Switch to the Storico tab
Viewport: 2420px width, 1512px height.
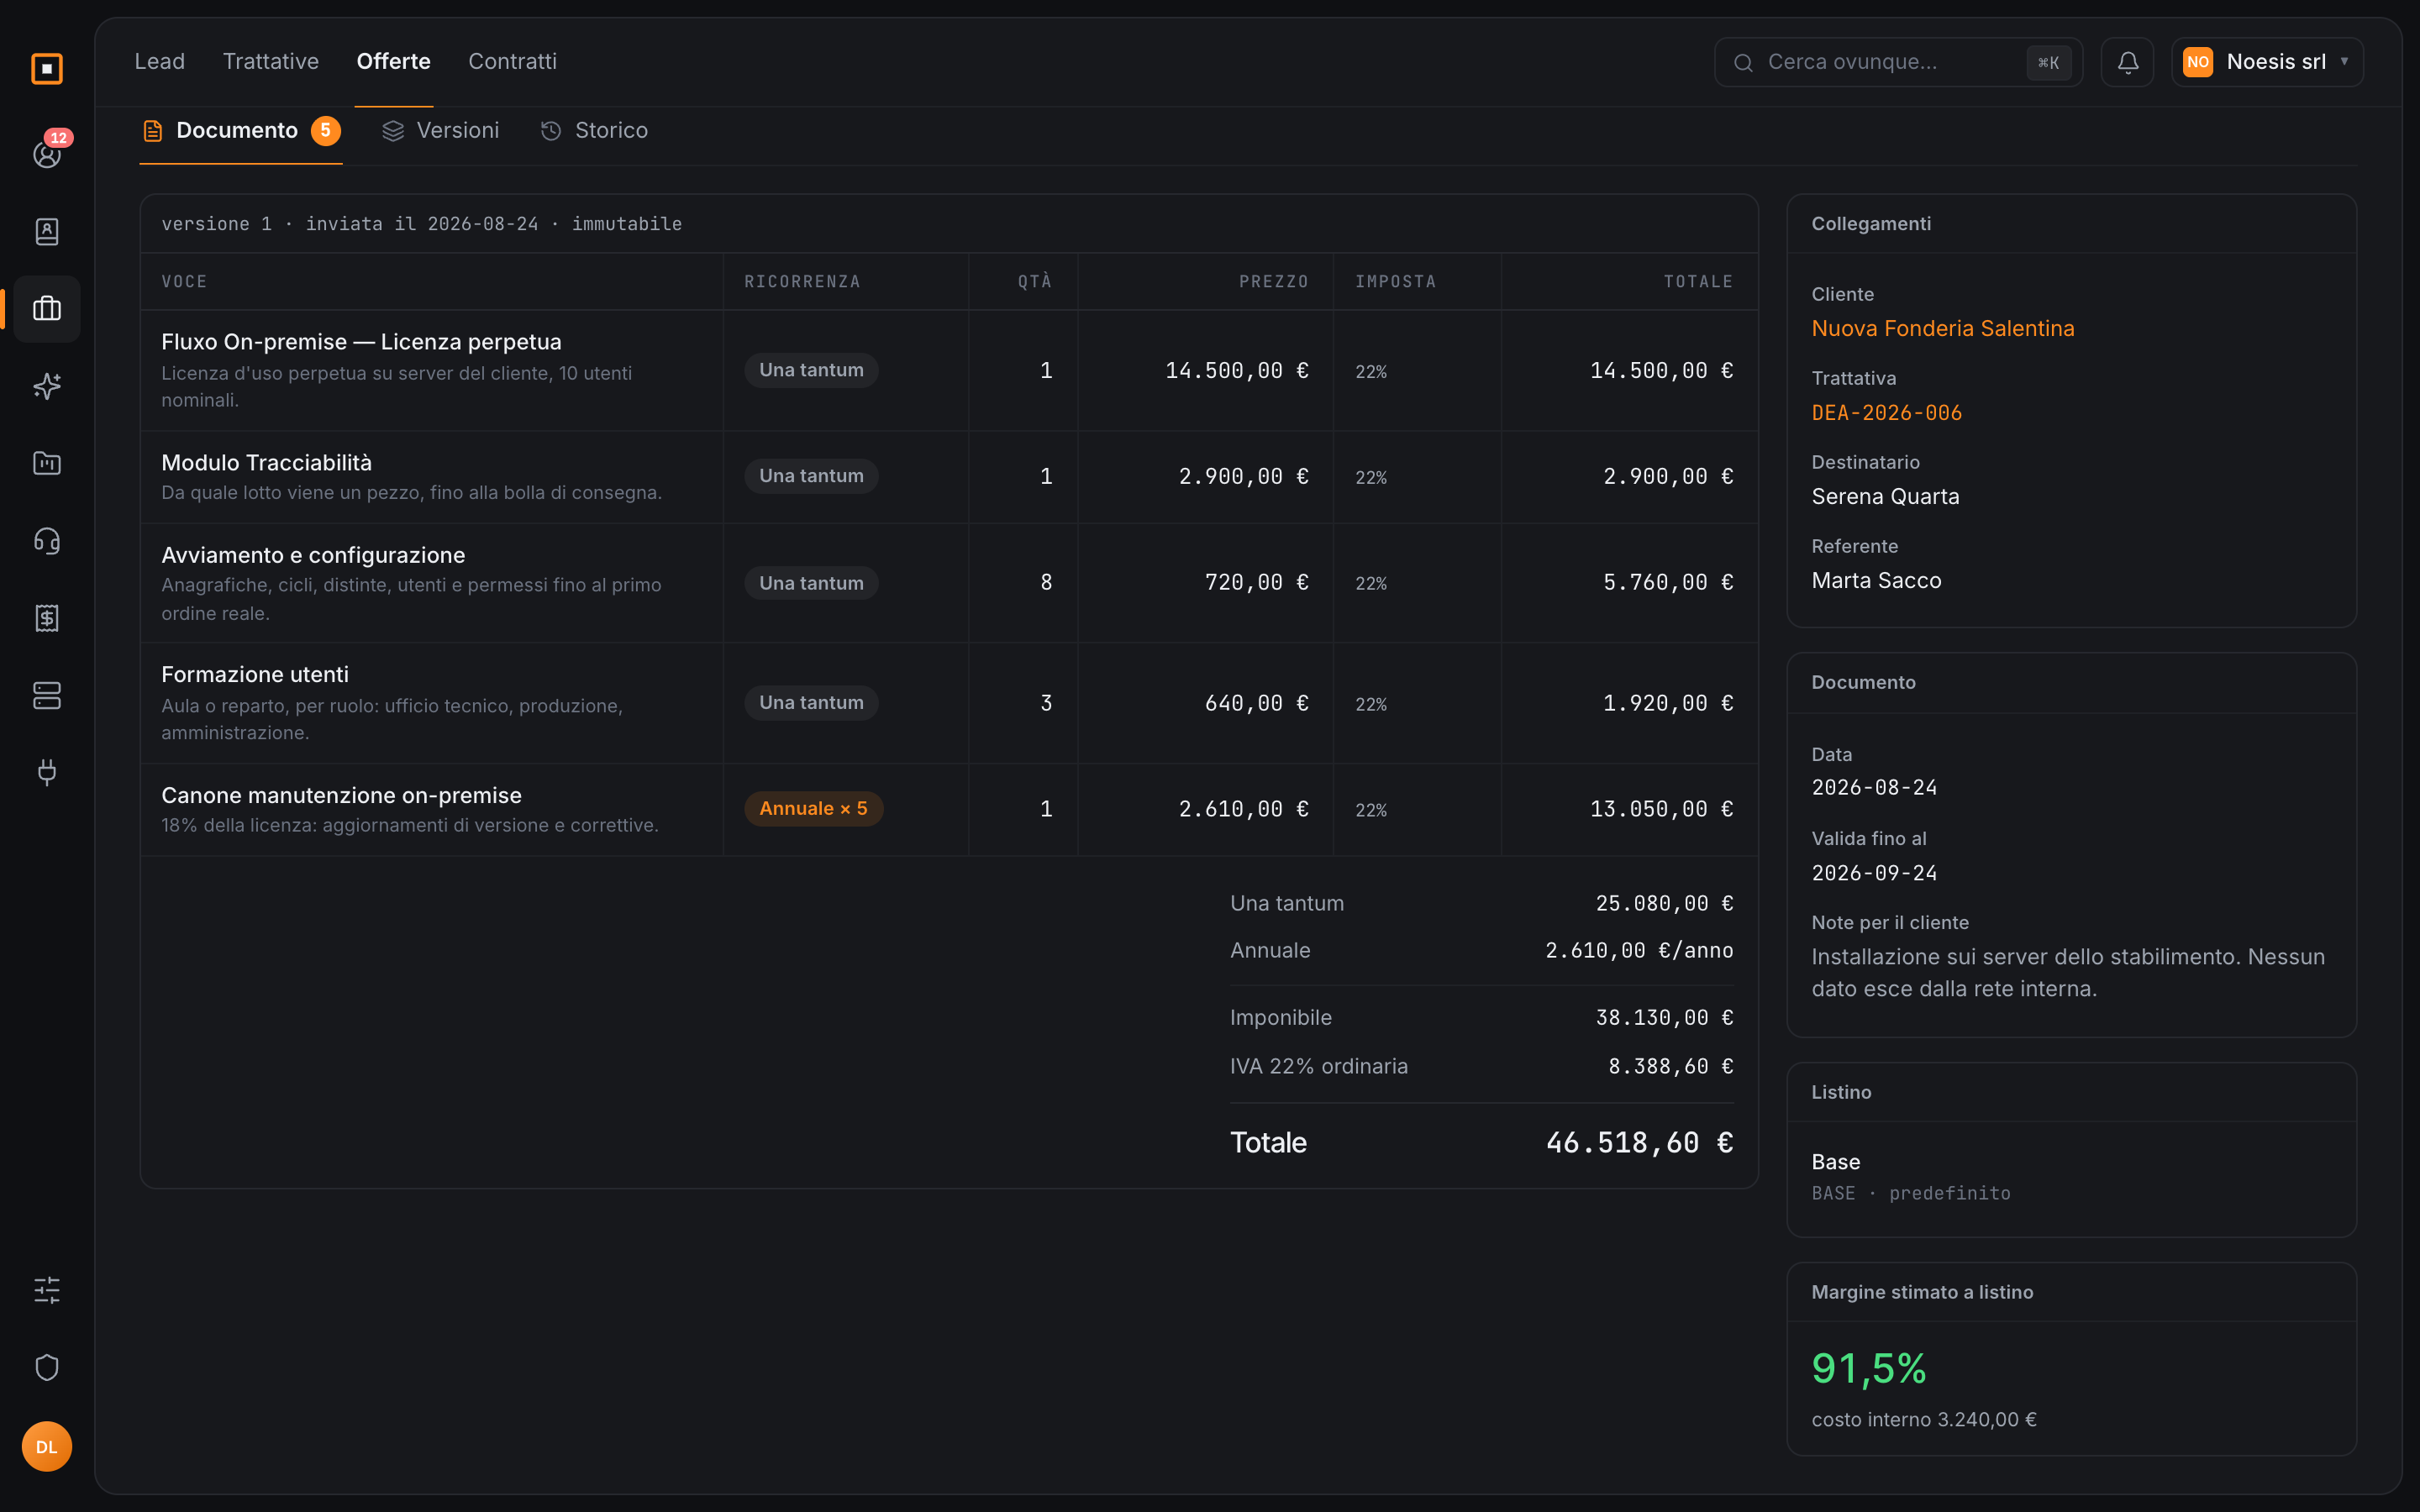pyautogui.click(x=594, y=131)
